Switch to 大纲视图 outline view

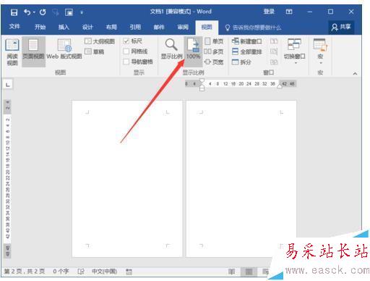(x=100, y=41)
